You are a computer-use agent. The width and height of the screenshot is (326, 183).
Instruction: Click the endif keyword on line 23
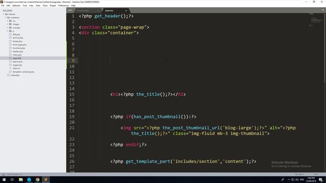coord(132,144)
